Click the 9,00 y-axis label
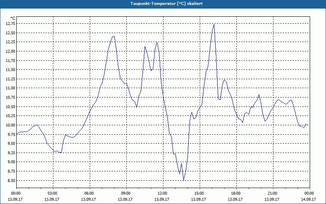326x204 pixels. pyautogui.click(x=11, y=162)
